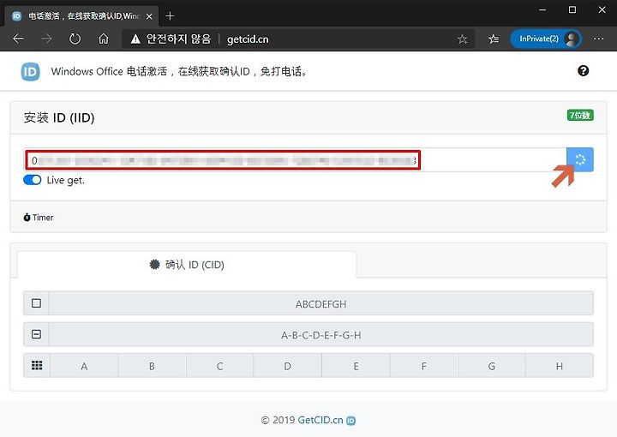Screen dimensions: 617x437
Task: Add page to favorites with star icon
Action: tap(463, 39)
